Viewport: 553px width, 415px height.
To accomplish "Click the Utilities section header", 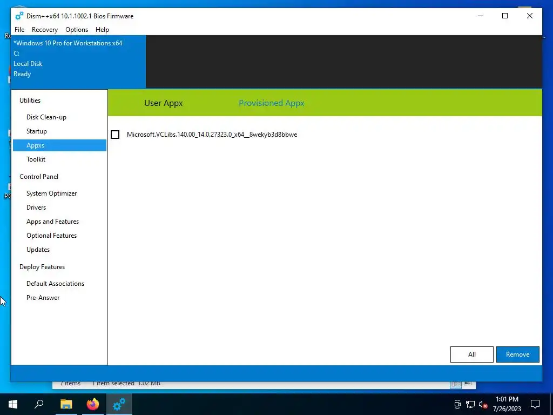I will (30, 100).
